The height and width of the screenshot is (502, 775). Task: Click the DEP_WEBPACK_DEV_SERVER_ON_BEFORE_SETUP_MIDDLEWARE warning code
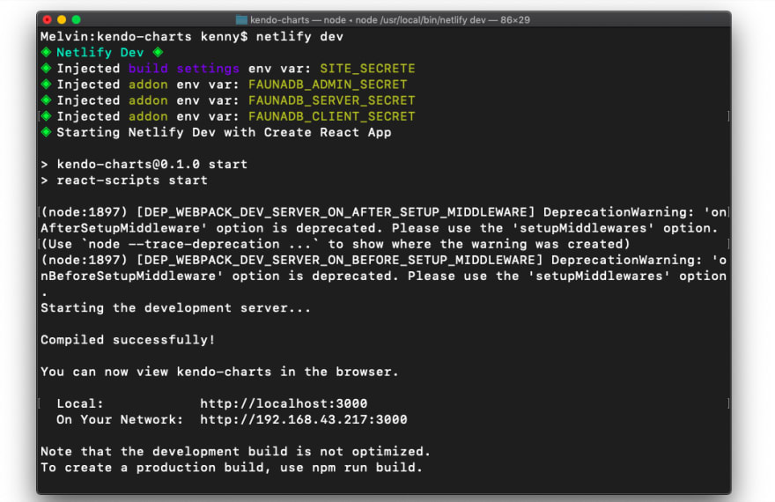pos(340,260)
